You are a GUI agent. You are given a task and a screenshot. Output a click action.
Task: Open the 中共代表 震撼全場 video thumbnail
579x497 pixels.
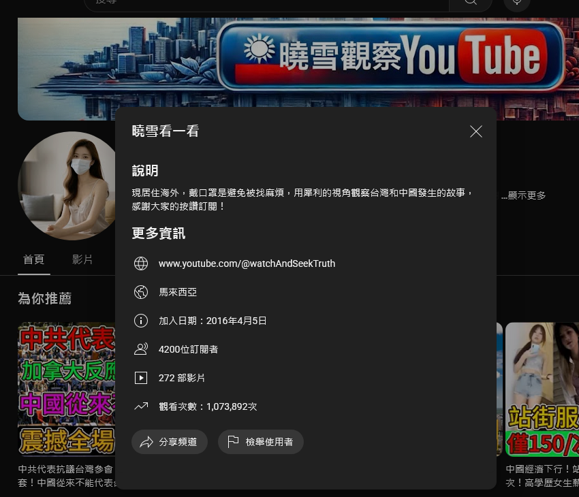click(x=67, y=389)
